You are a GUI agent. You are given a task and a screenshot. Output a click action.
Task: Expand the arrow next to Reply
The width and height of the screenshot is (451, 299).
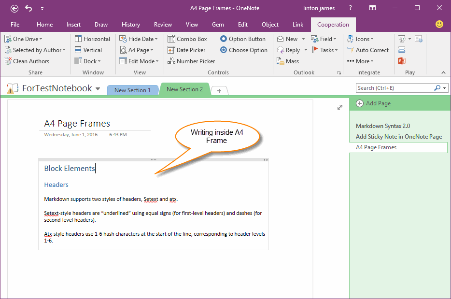click(x=306, y=50)
